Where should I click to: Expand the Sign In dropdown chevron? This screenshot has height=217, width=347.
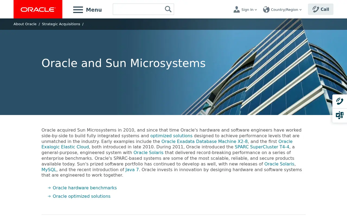point(256,10)
